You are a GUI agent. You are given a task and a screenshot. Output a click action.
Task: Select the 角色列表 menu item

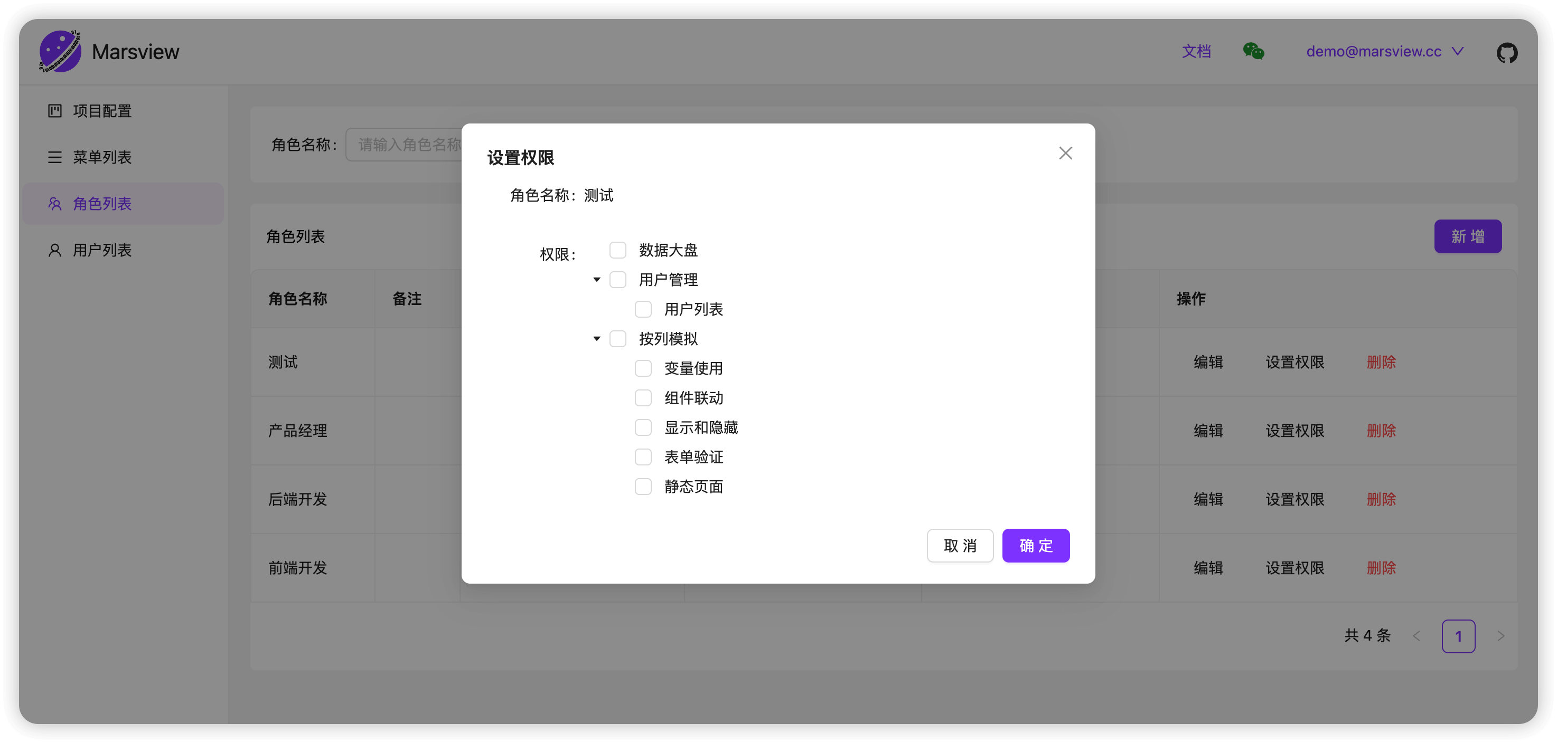pyautogui.click(x=123, y=204)
